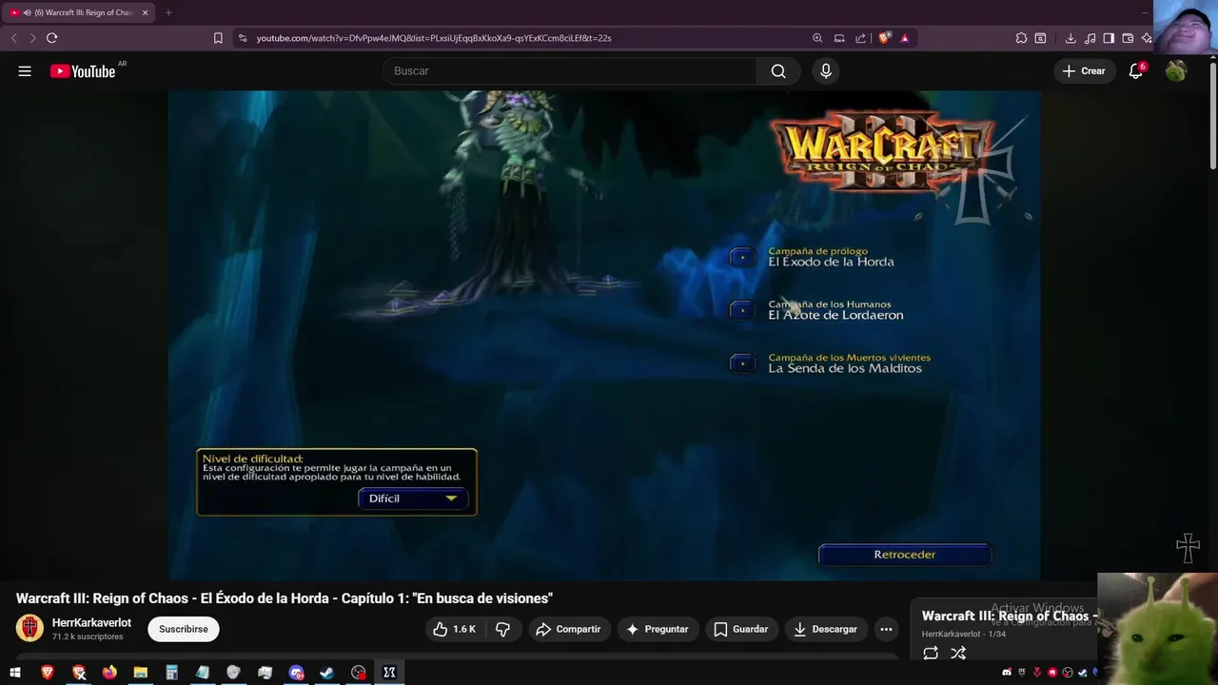Open File Explorer from the taskbar
This screenshot has width=1218, height=685.
[x=141, y=673]
